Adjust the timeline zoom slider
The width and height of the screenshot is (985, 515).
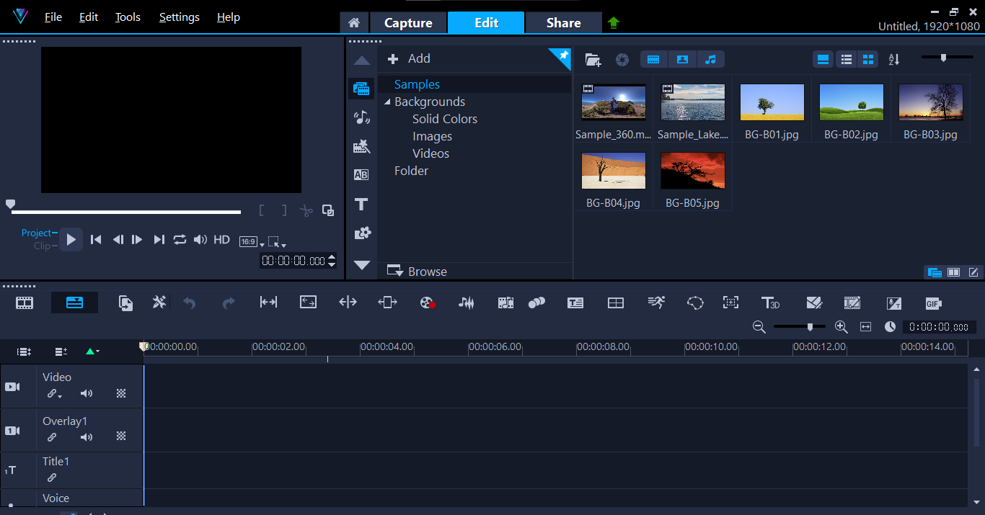click(x=810, y=327)
